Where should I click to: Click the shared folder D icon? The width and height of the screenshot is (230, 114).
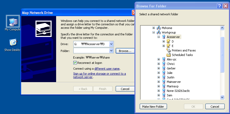168,41
